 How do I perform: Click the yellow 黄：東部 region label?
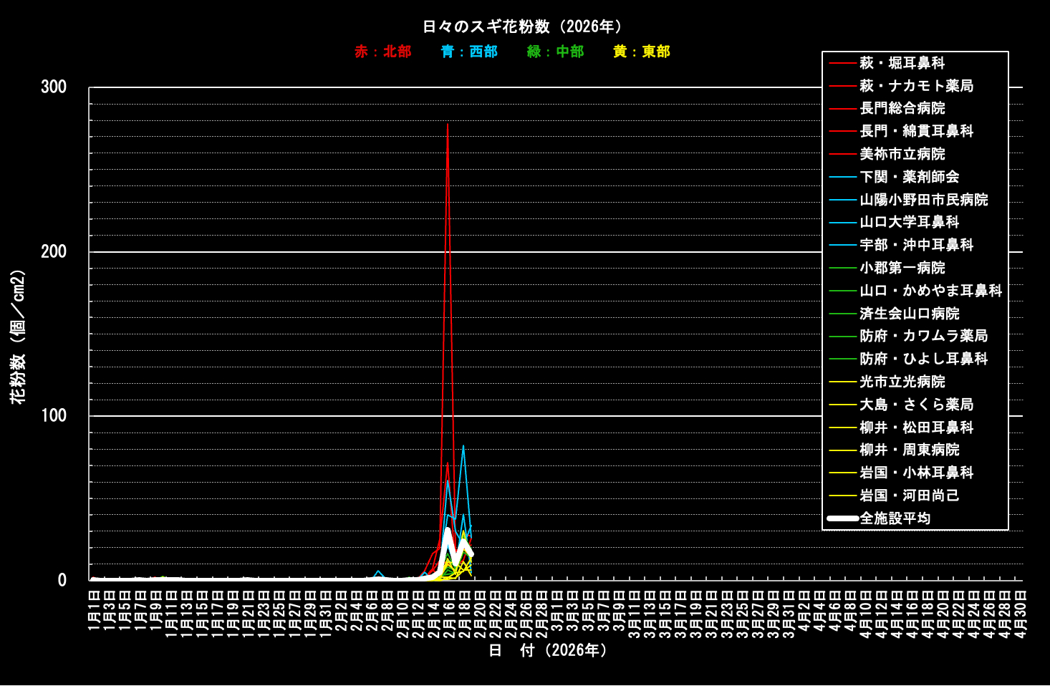pos(641,52)
